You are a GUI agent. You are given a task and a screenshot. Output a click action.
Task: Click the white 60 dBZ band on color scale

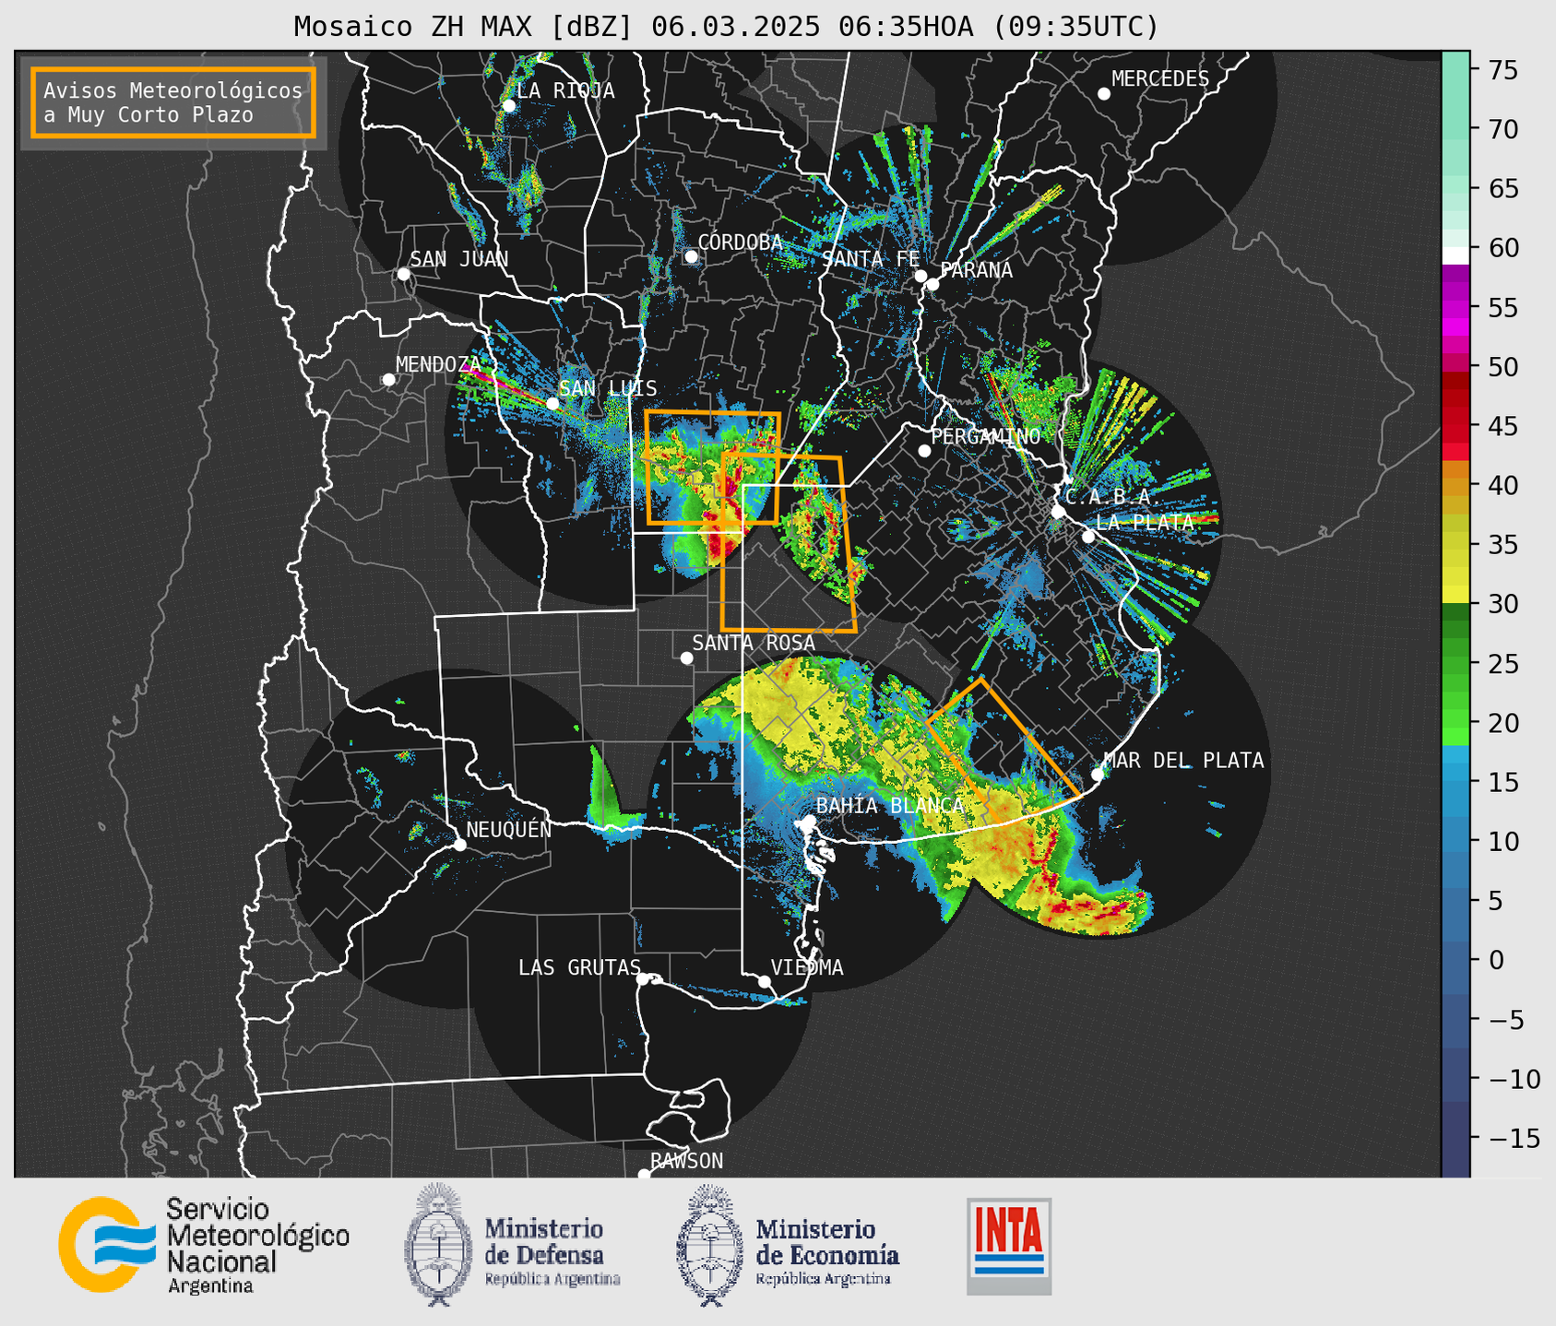coord(1455,255)
